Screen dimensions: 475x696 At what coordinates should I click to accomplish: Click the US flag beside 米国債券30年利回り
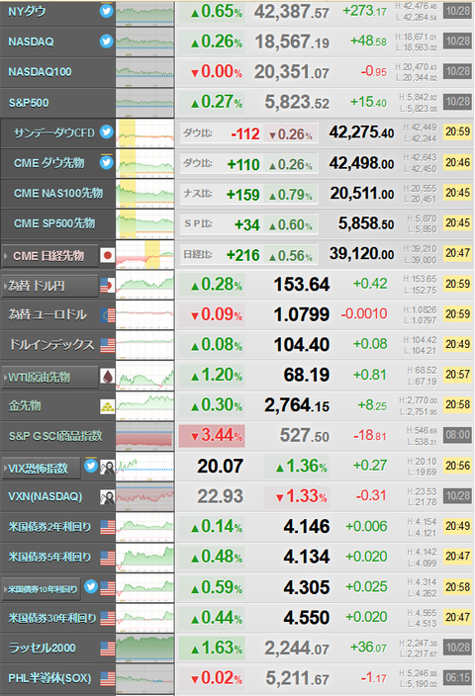(107, 618)
